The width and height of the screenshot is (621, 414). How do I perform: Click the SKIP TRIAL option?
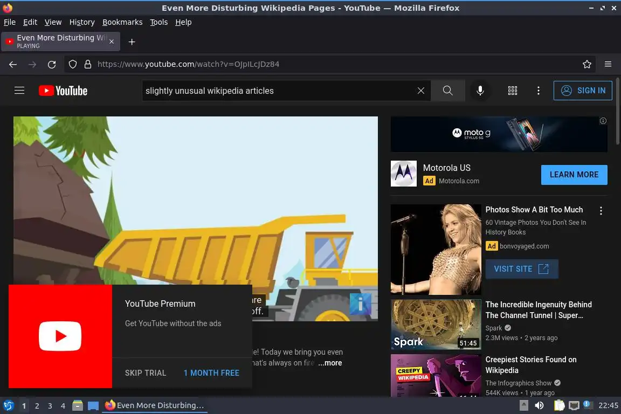click(146, 373)
